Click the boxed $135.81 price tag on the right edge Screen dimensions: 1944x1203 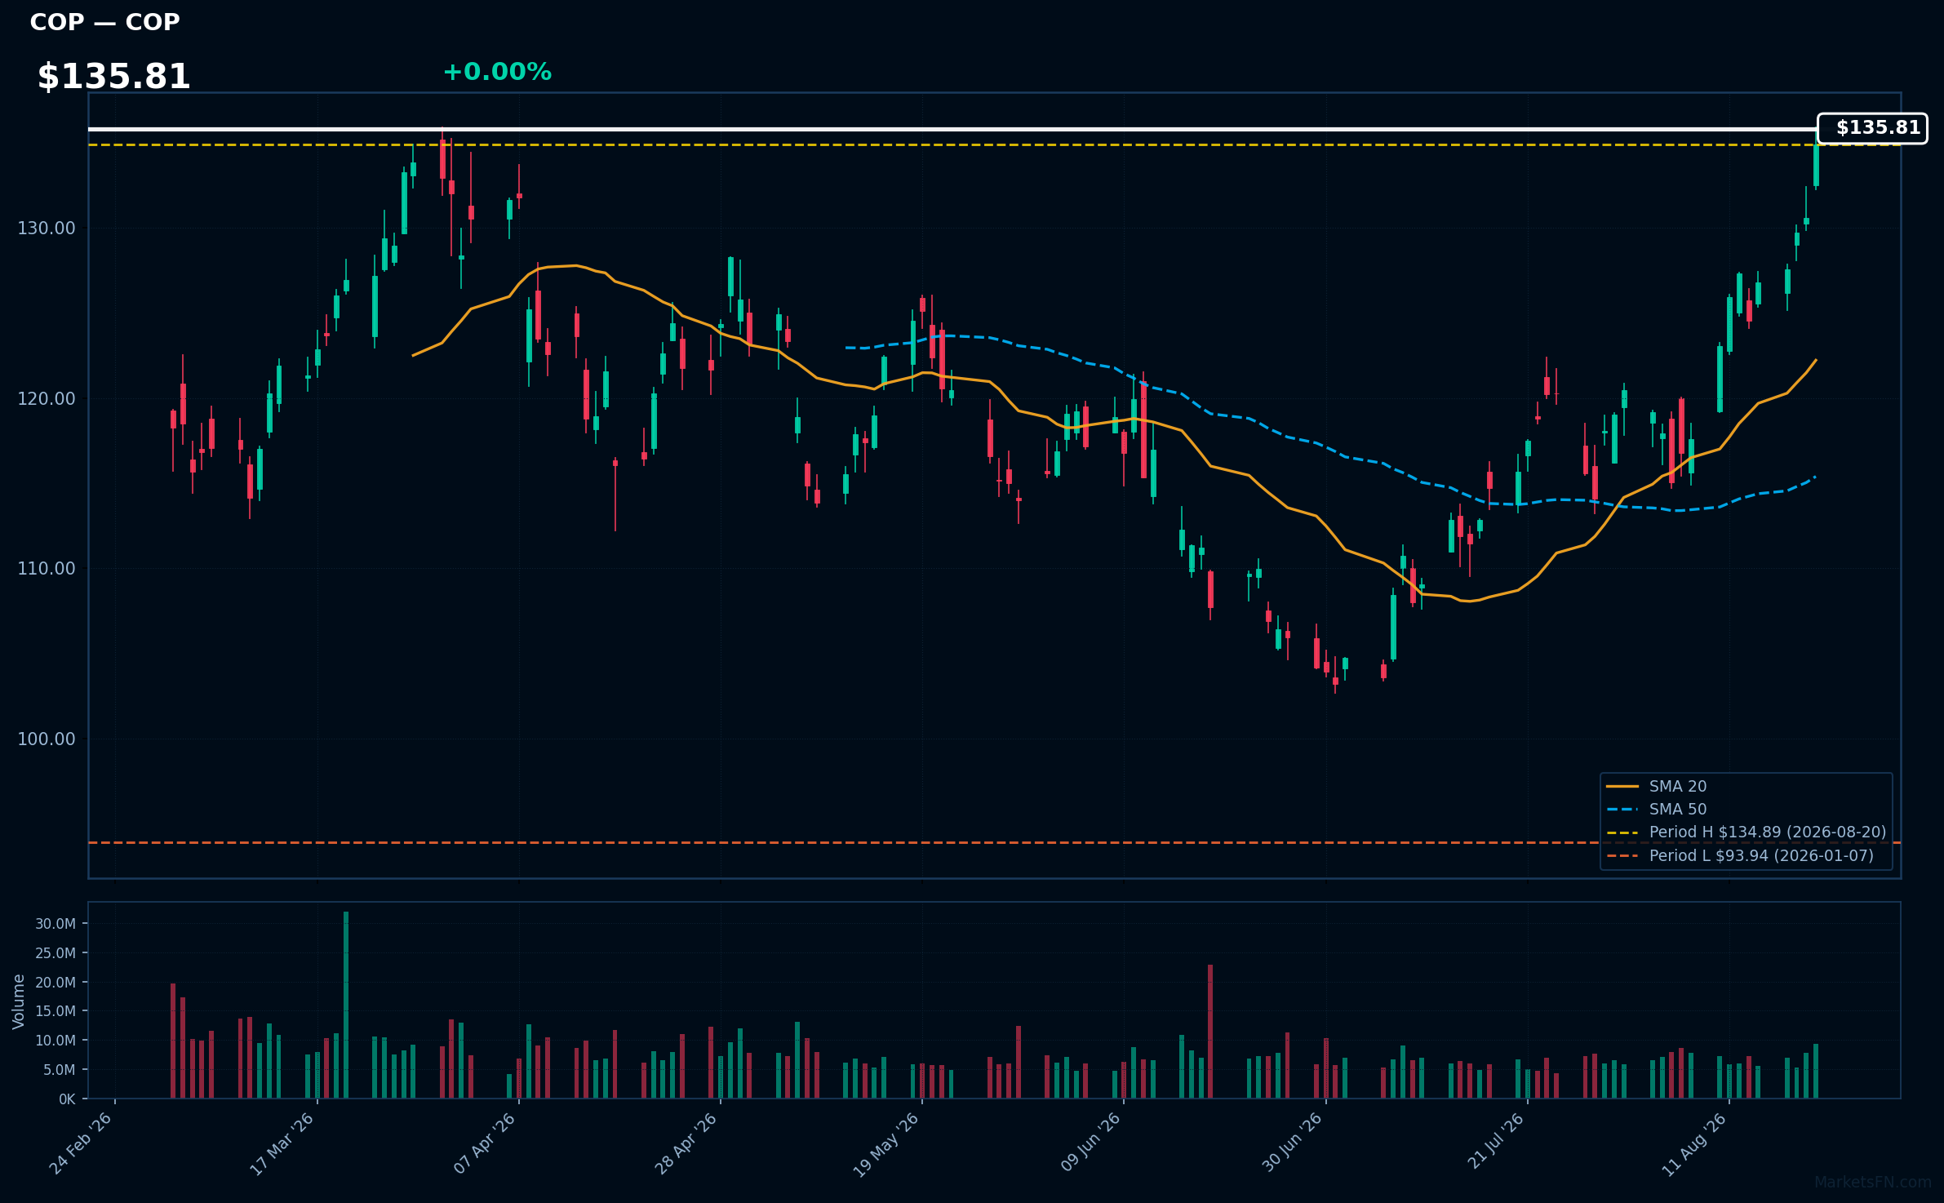coord(1872,128)
